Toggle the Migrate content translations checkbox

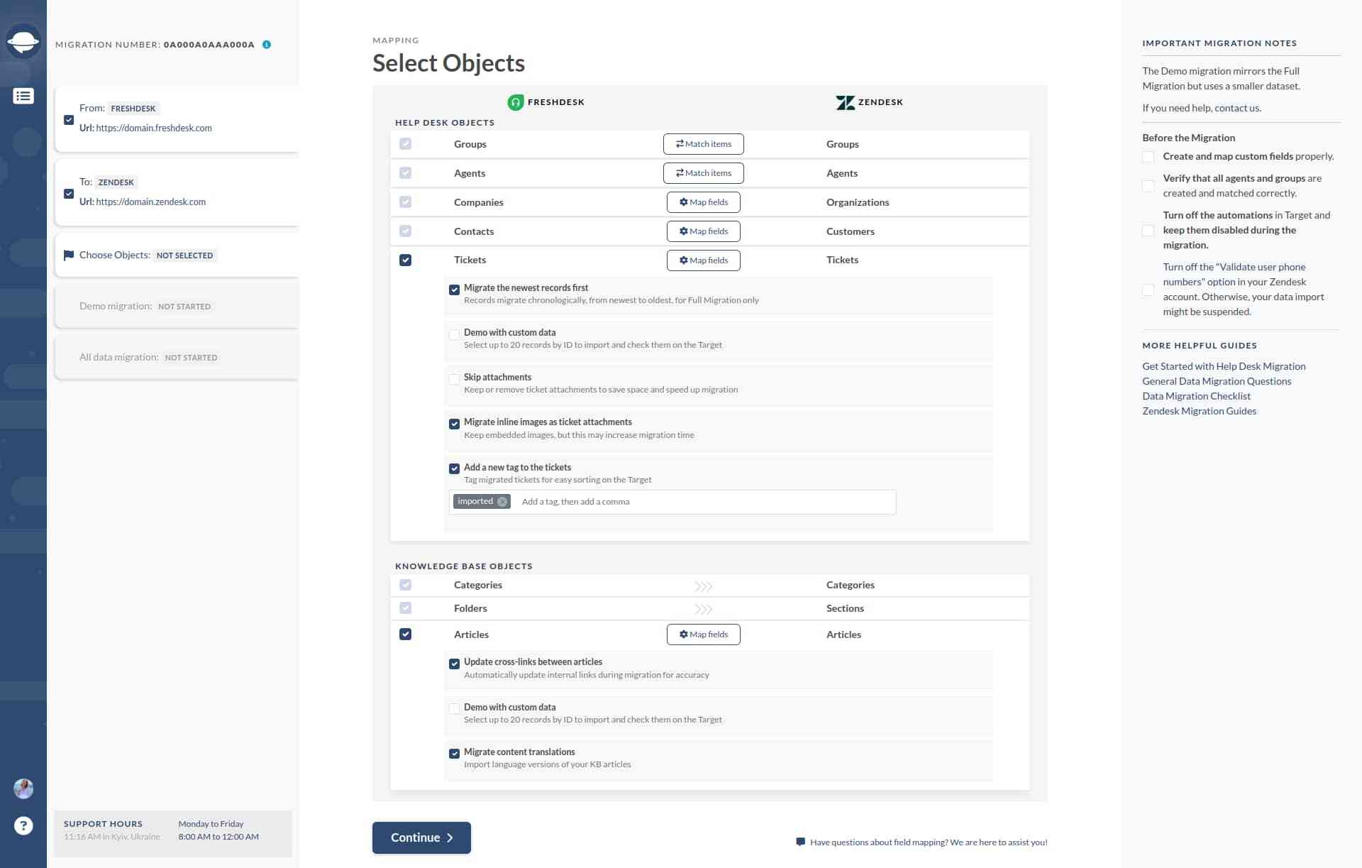point(455,753)
